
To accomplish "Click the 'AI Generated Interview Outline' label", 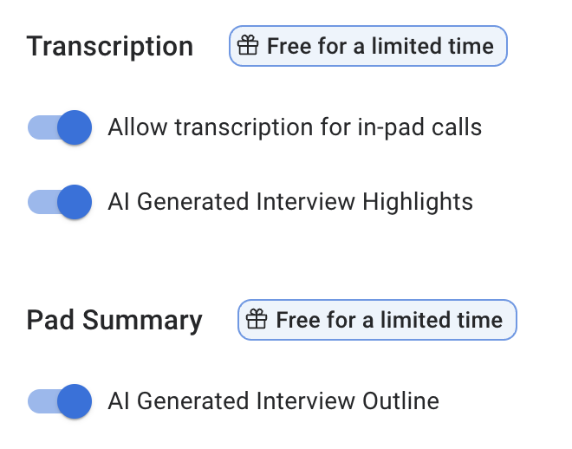I will pos(273,401).
